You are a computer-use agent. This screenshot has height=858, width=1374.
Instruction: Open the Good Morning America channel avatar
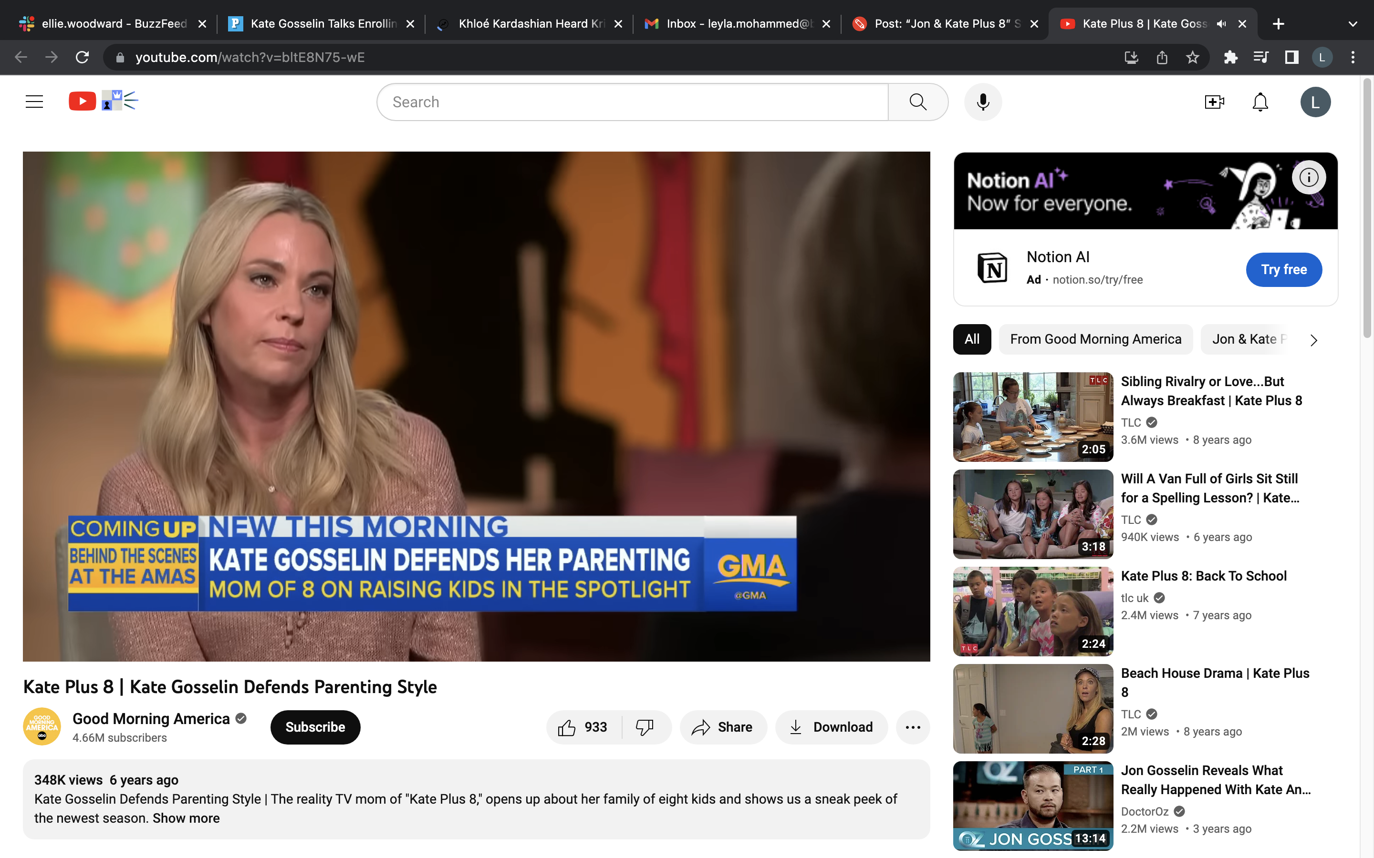pyautogui.click(x=42, y=726)
